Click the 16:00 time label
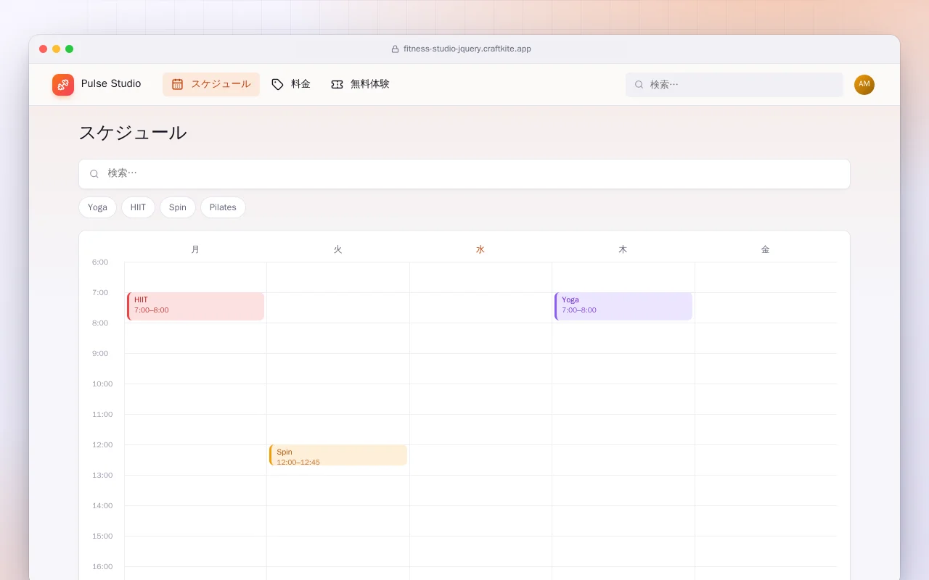 [x=102, y=567]
